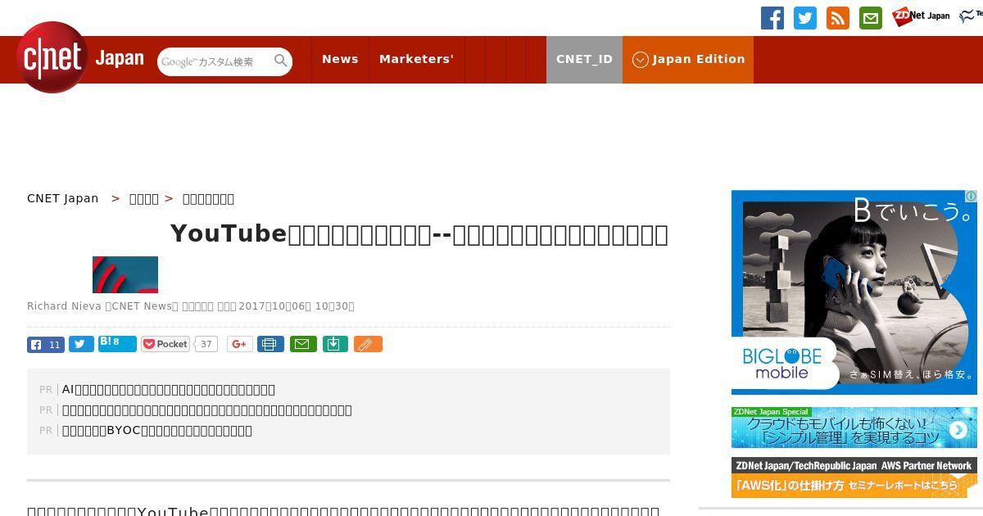Visit ZDNet Japan logo link
Image resolution: width=983 pixels, height=516 pixels.
point(921,16)
